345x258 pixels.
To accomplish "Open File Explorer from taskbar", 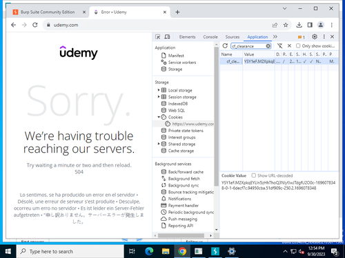I will 166,251.
